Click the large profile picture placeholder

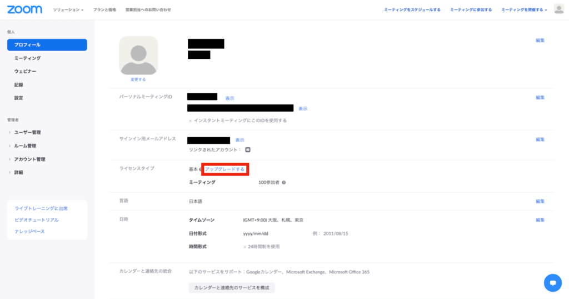click(x=138, y=56)
